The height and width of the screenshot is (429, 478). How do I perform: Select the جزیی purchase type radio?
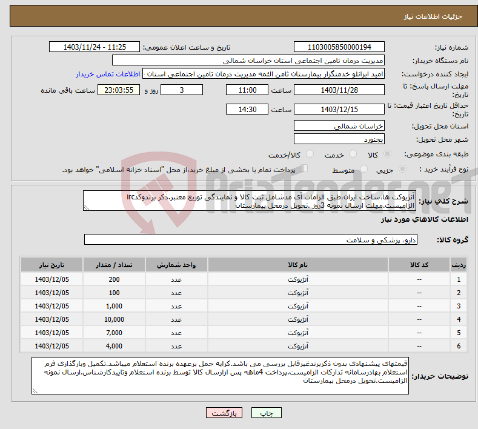point(402,169)
